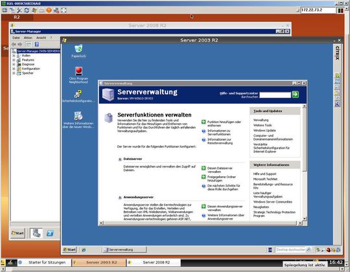
Task: Click the 16:42 clock in taskbar
Action: (336, 262)
